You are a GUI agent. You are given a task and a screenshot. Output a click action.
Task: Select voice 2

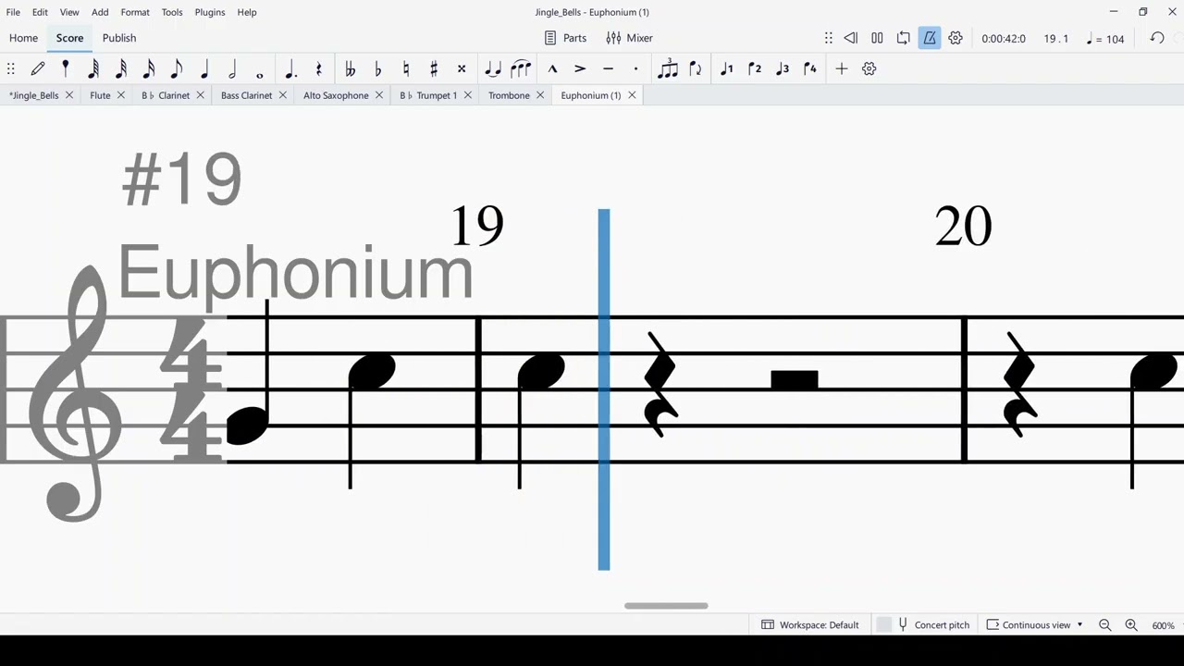coord(755,68)
